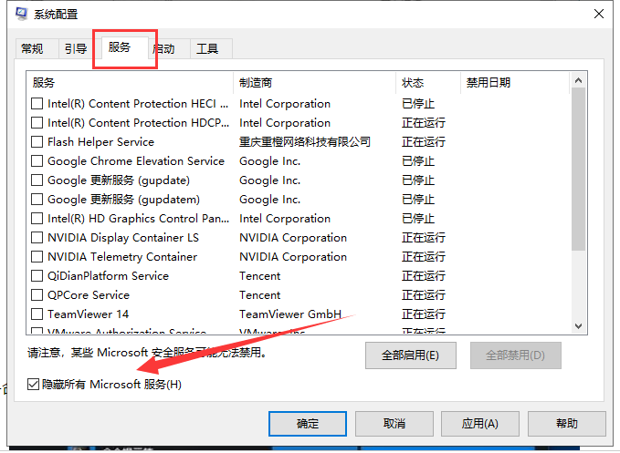This screenshot has height=453, width=620.
Task: Sort services by 状态 column header
Action: tap(427, 83)
